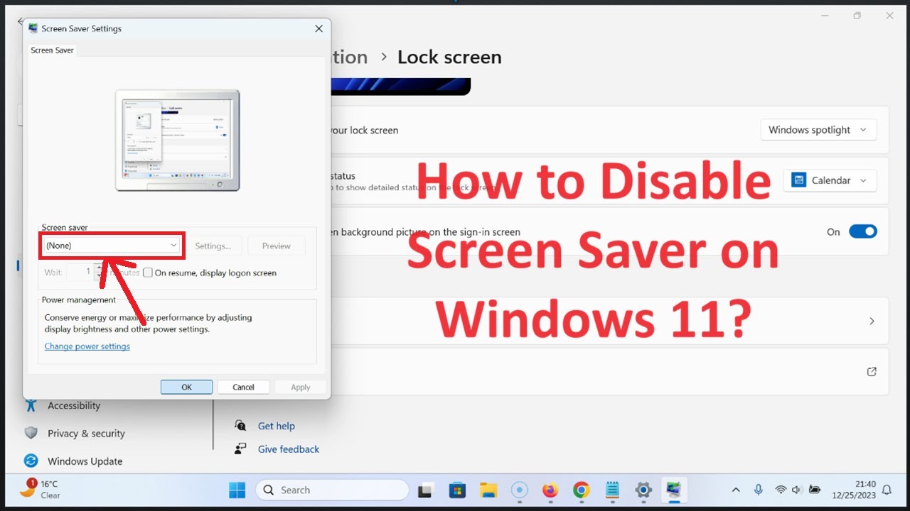
Task: Open the Windows spotlight dropdown in Settings
Action: 818,130
